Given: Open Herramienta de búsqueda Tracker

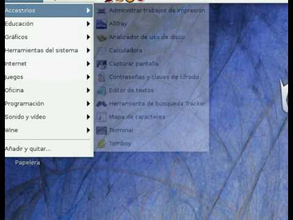Looking at the screenshot, I should 151,104.
